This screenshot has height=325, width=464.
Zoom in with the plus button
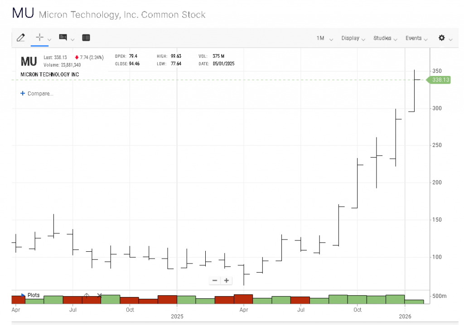tap(226, 280)
